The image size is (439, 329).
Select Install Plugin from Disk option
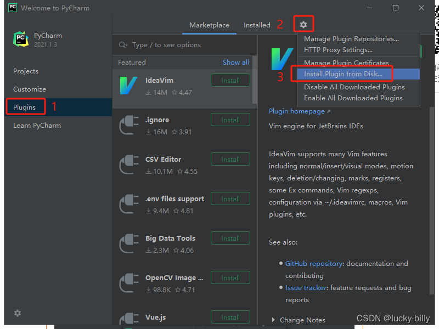click(x=358, y=74)
